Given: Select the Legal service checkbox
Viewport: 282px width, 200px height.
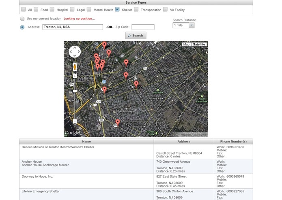Looking at the screenshot, I should [72, 9].
